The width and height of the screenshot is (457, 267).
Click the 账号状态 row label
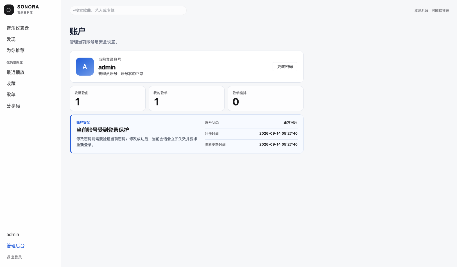click(212, 123)
